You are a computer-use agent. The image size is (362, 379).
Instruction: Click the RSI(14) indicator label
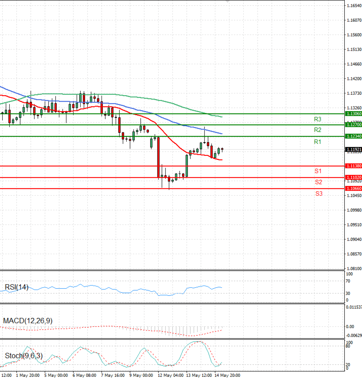(16, 287)
